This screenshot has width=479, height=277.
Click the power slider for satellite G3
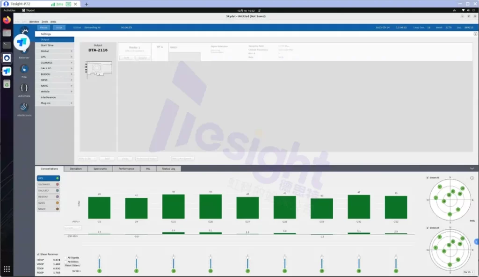point(99,262)
